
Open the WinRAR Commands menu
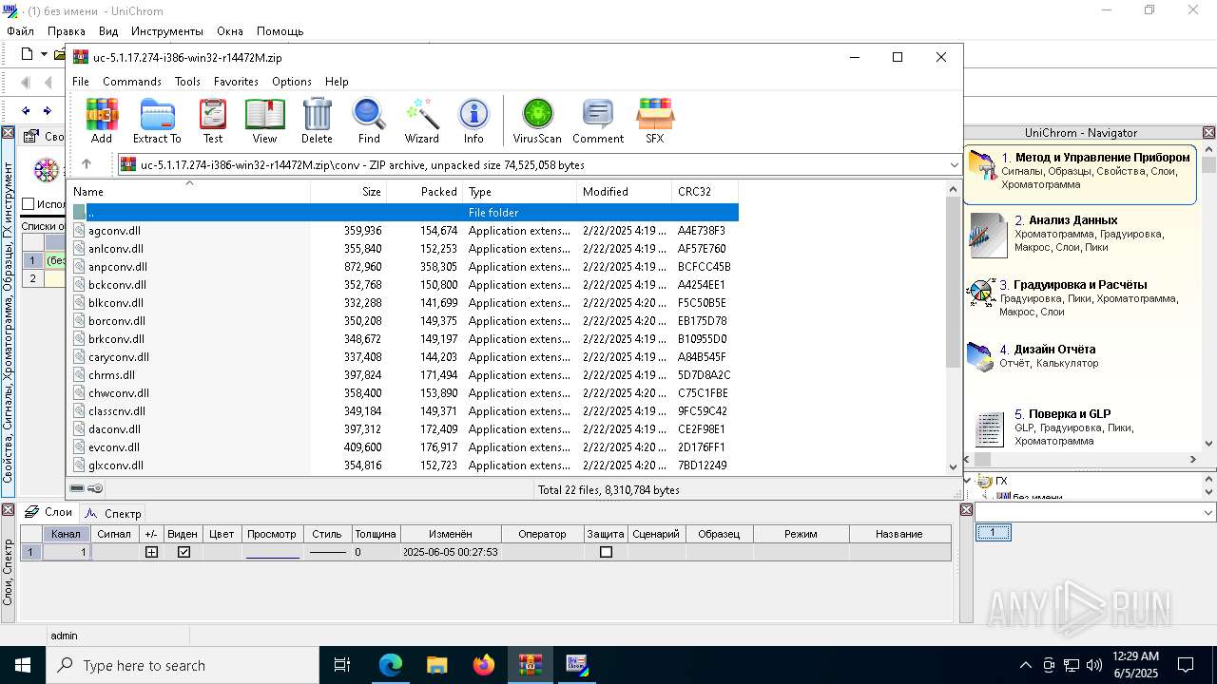pos(132,82)
